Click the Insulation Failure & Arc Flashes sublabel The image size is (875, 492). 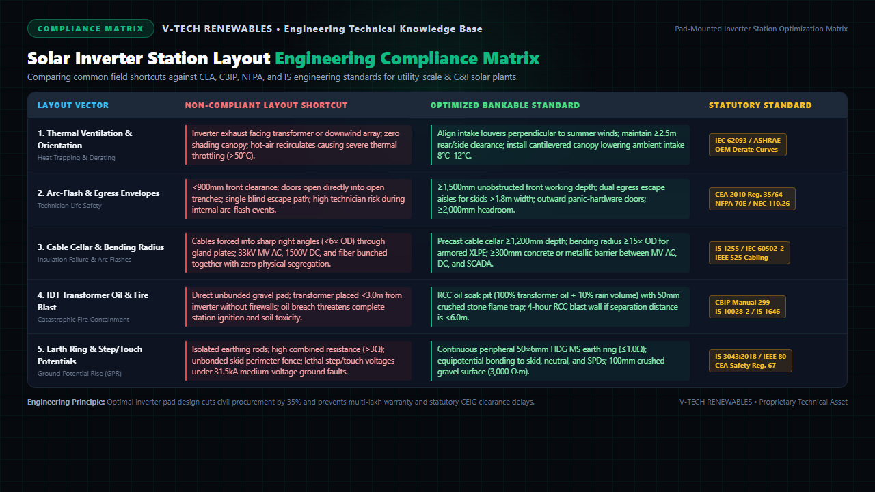(x=85, y=260)
